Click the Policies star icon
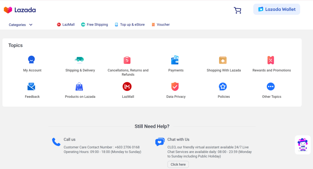 click(x=223, y=86)
